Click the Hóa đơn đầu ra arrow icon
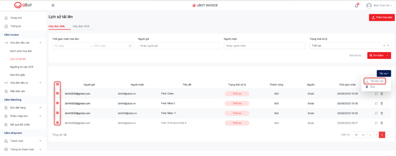Viewport: 396px width, 156px height. click(x=6, y=83)
